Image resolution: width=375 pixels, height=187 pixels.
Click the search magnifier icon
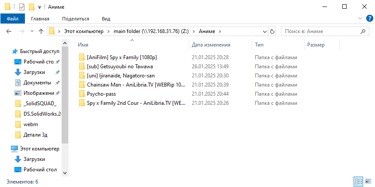pyautogui.click(x=363, y=31)
